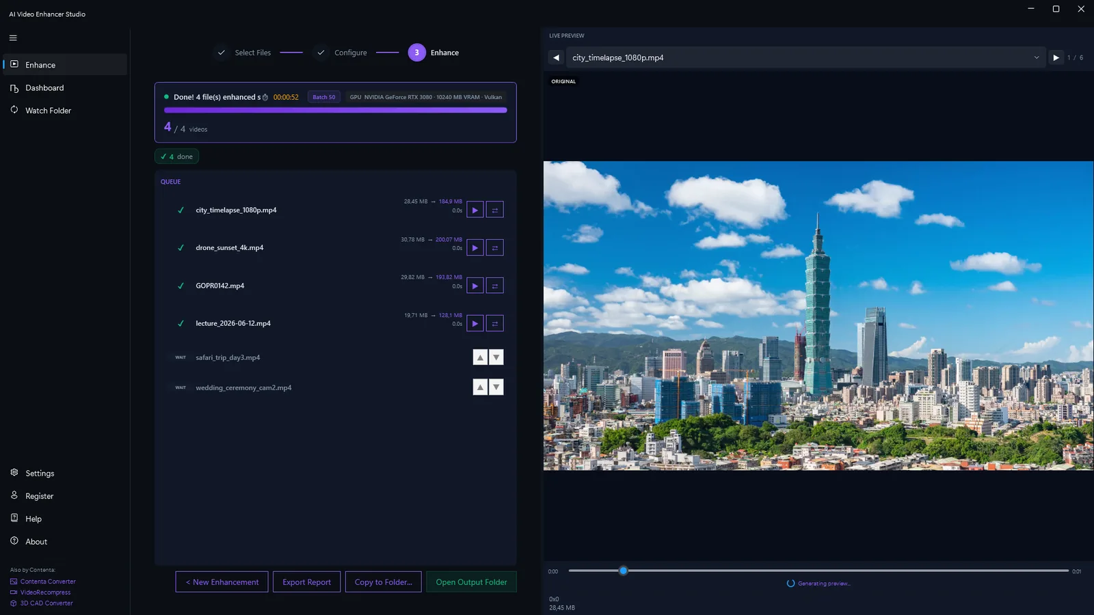Click the New Enhancement button

pos(222,582)
